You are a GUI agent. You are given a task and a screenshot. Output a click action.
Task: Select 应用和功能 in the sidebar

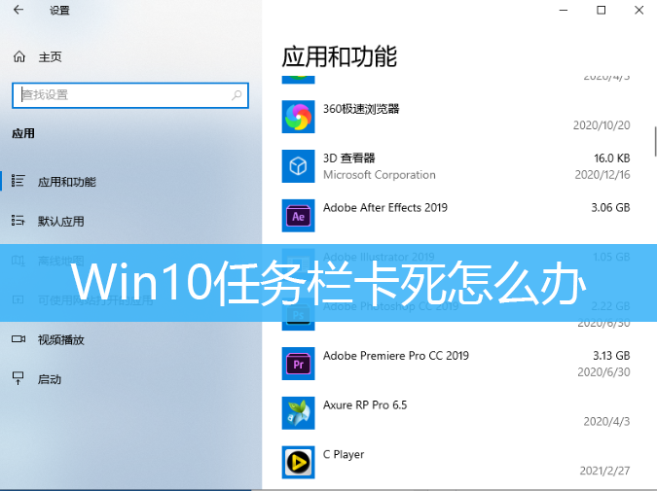click(66, 182)
